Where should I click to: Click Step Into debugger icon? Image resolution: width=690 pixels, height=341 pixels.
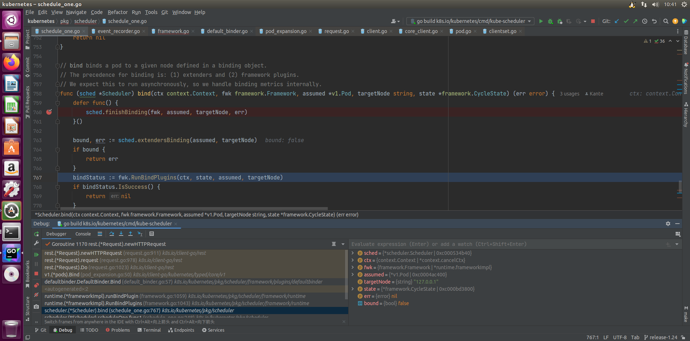click(x=121, y=234)
